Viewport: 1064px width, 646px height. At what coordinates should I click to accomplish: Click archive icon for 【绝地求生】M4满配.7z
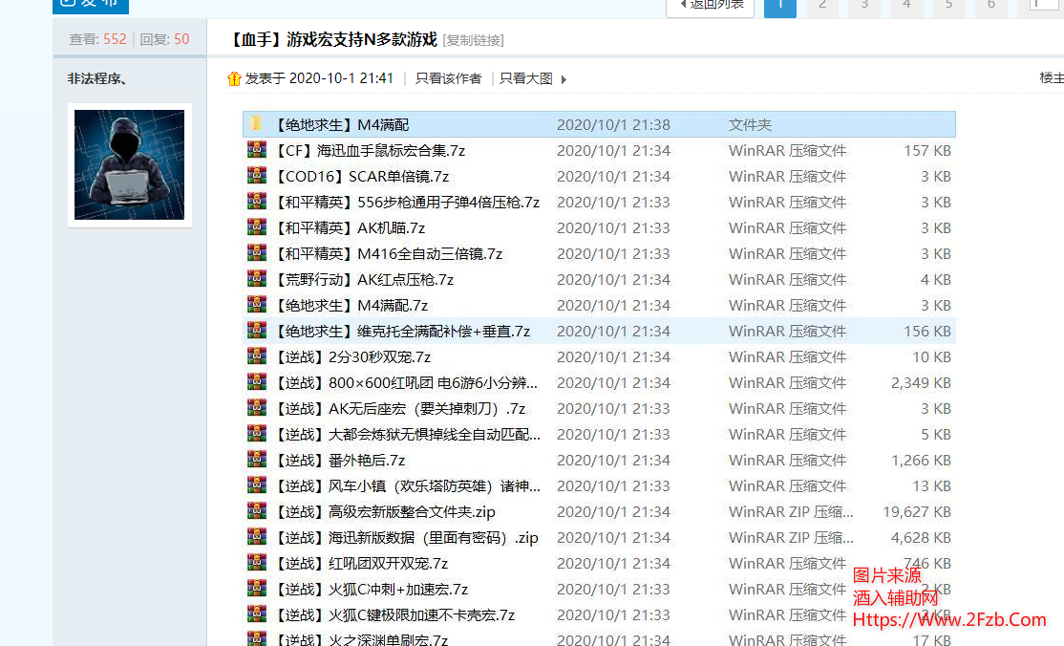coord(257,304)
